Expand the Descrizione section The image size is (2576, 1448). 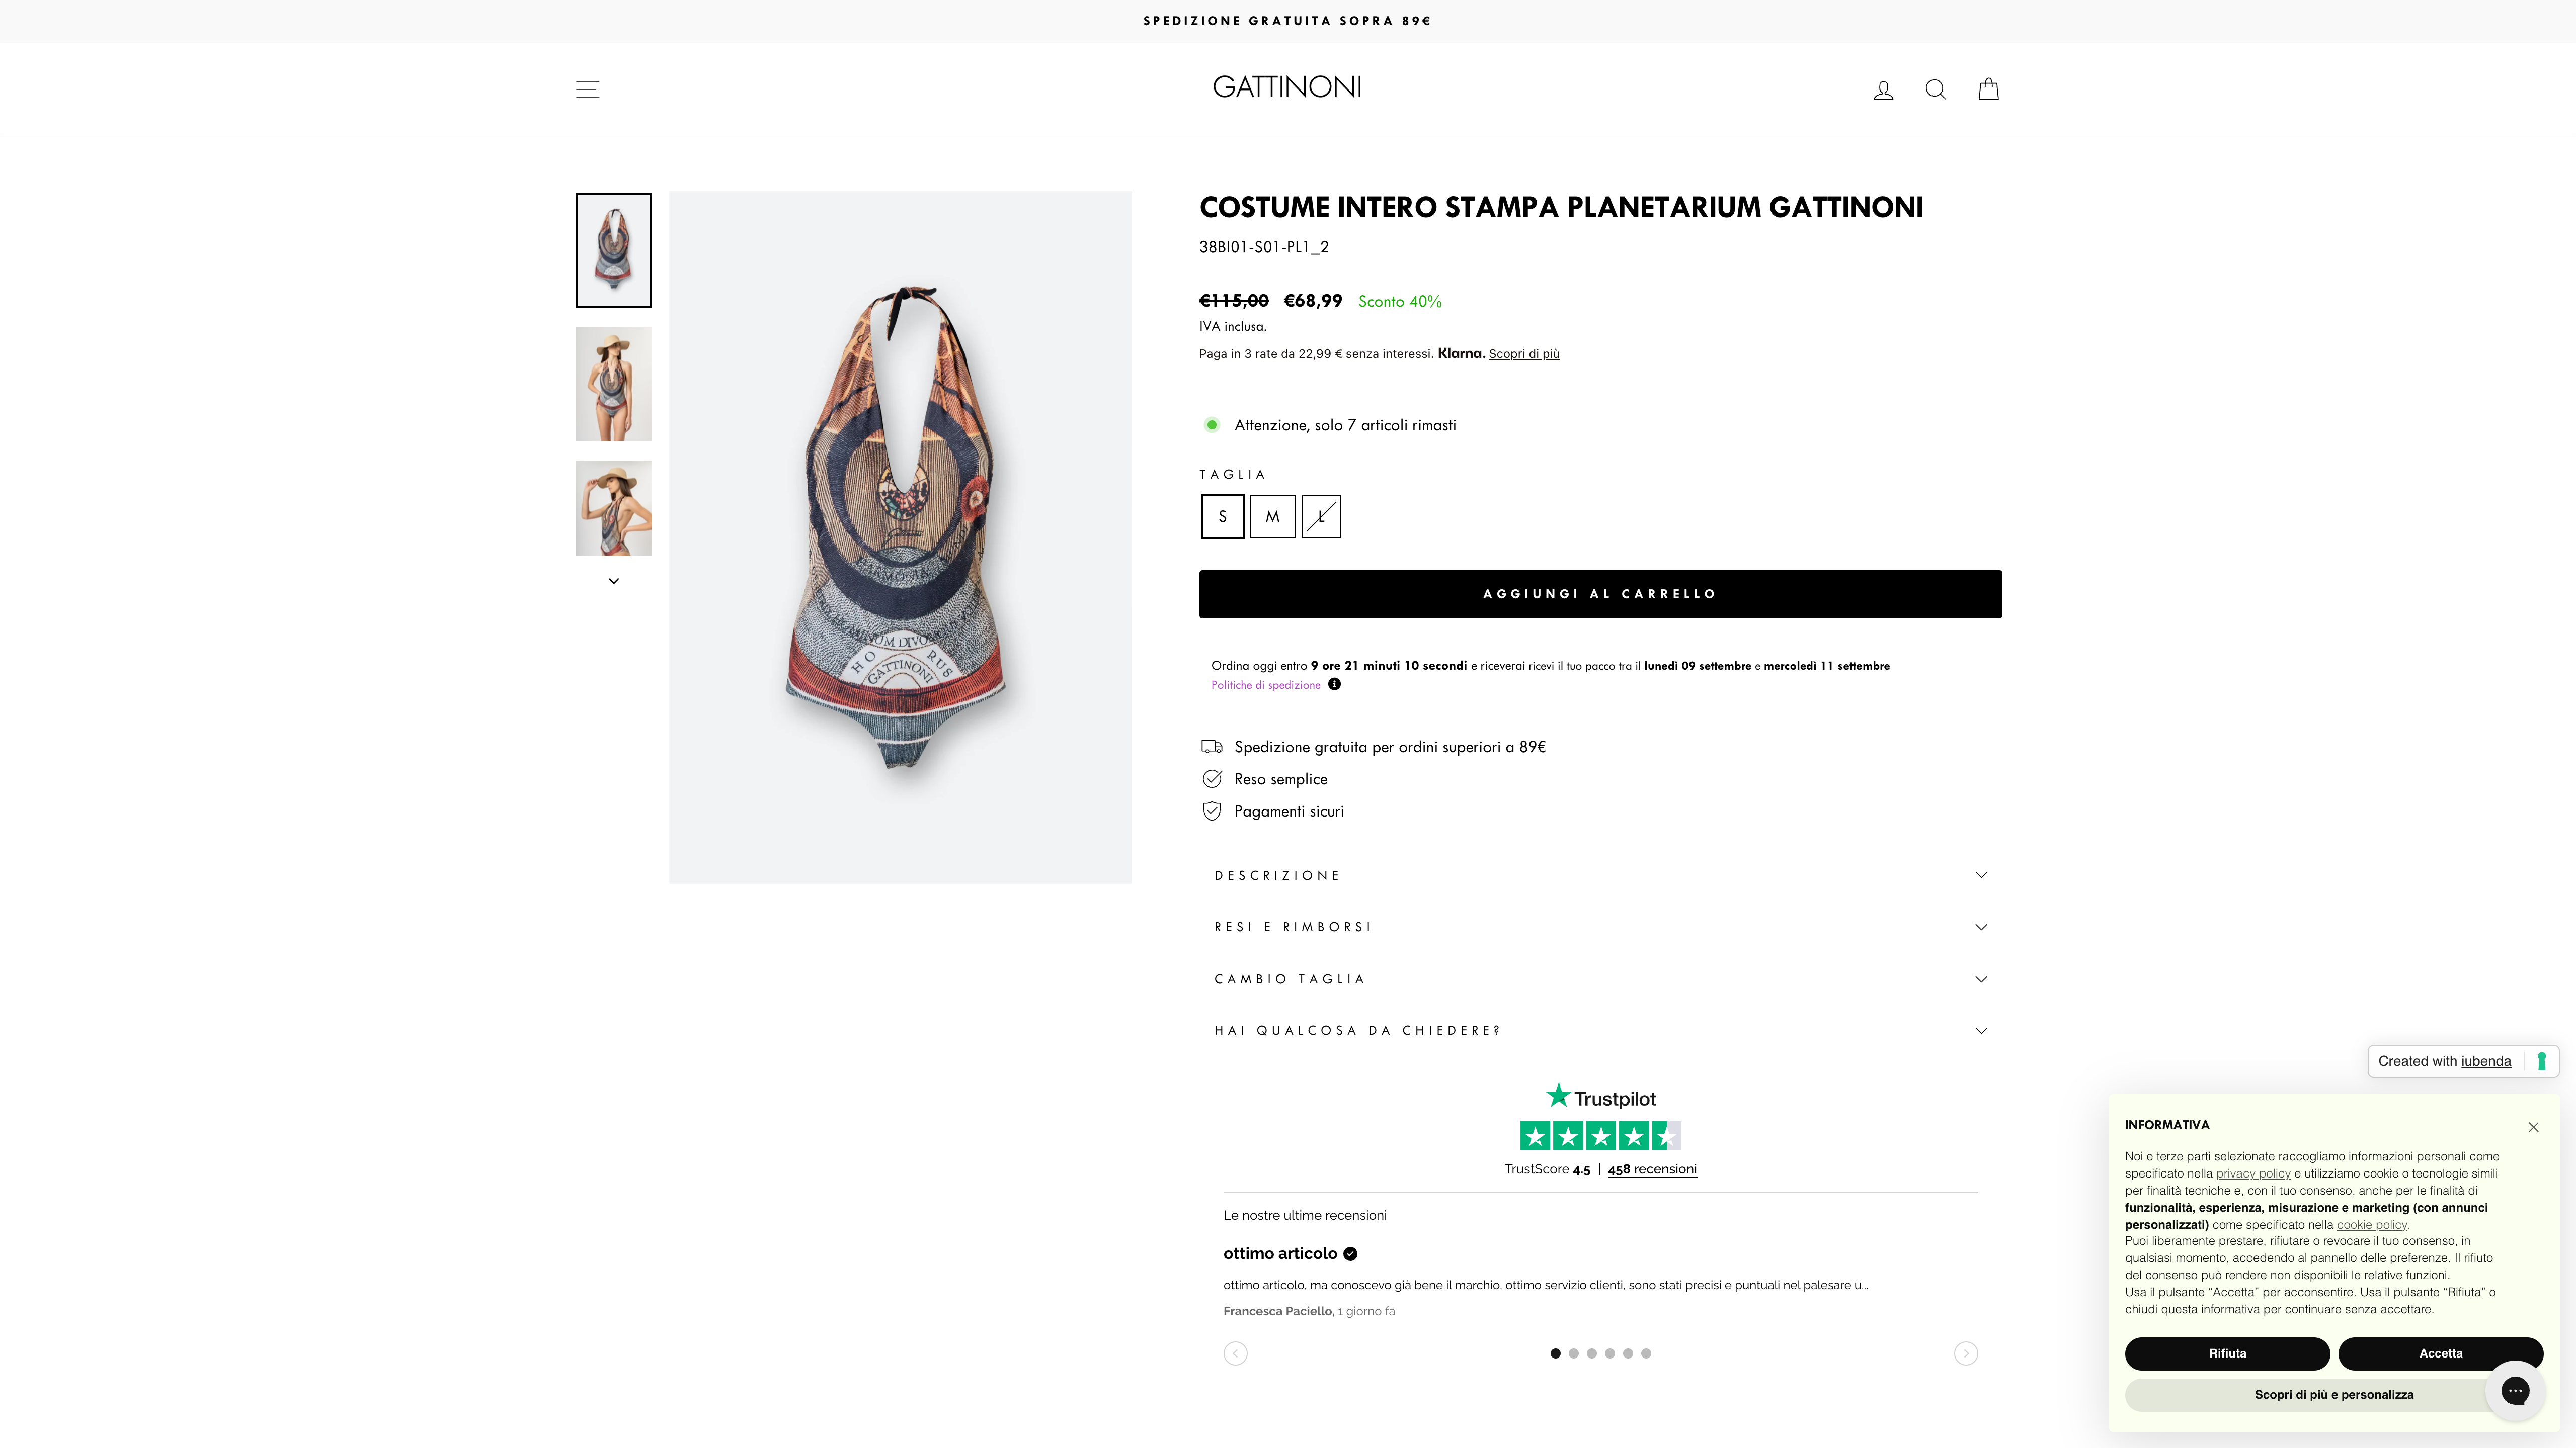[1600, 875]
